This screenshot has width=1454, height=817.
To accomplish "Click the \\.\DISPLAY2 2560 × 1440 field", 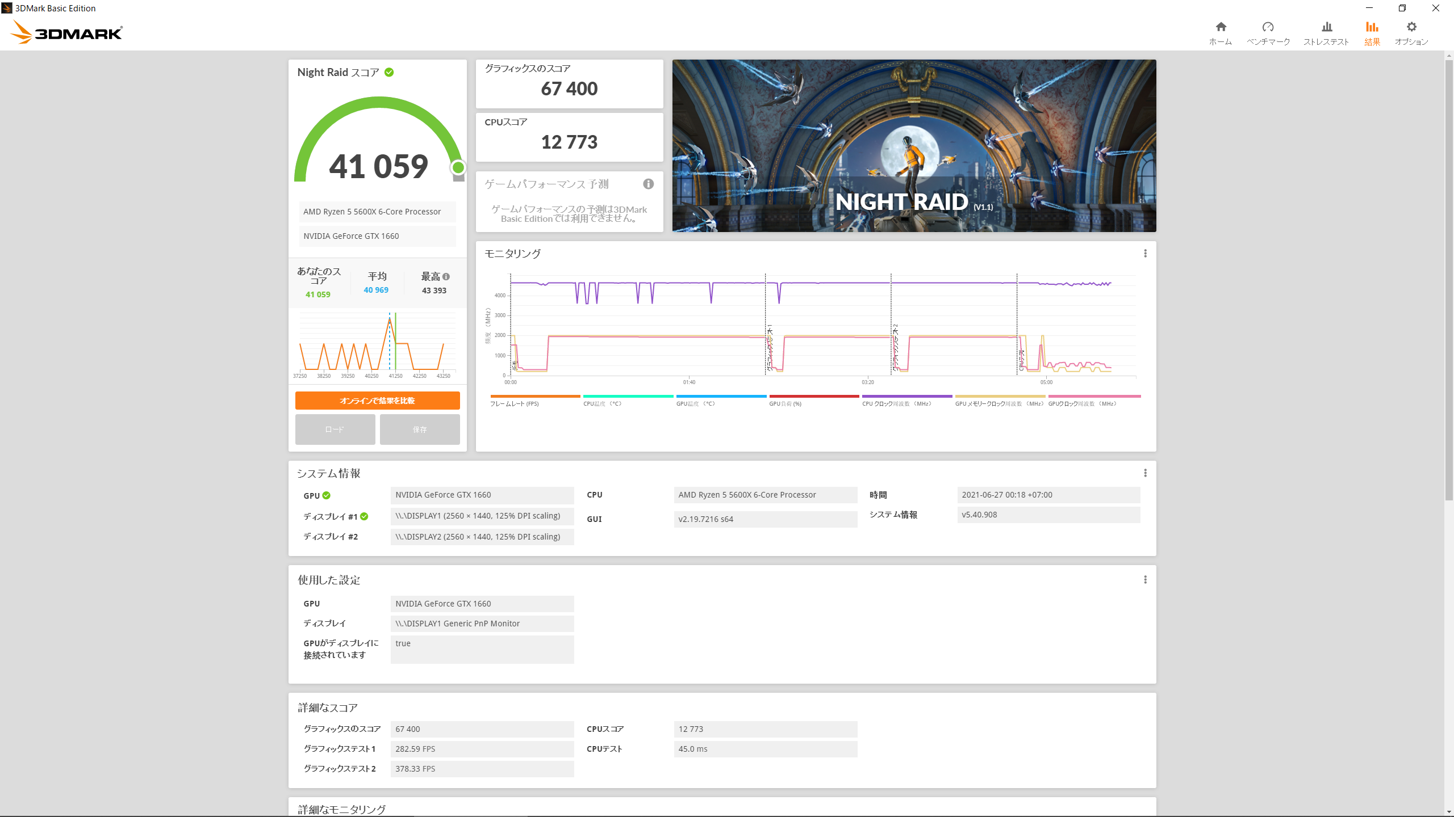I will [482, 537].
